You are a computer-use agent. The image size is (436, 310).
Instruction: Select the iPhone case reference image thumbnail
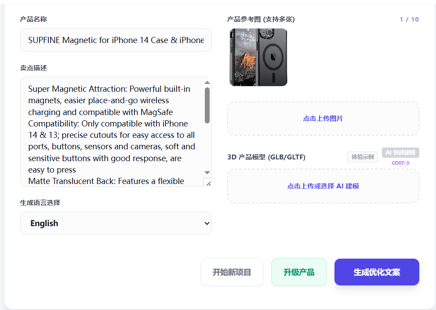tap(258, 57)
